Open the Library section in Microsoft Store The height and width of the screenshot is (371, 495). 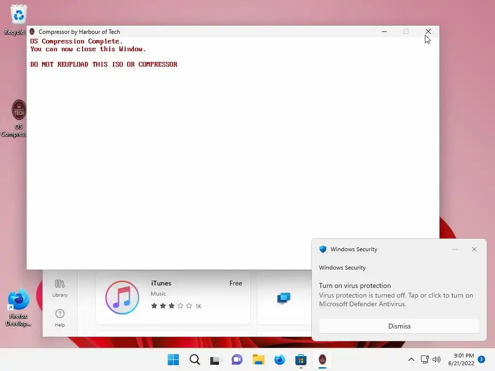(59, 288)
